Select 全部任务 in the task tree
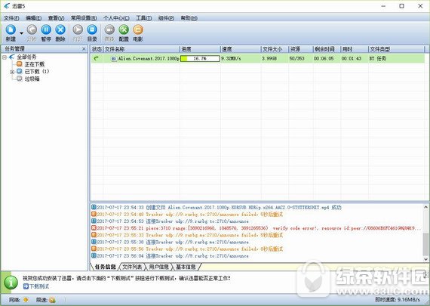 26,57
